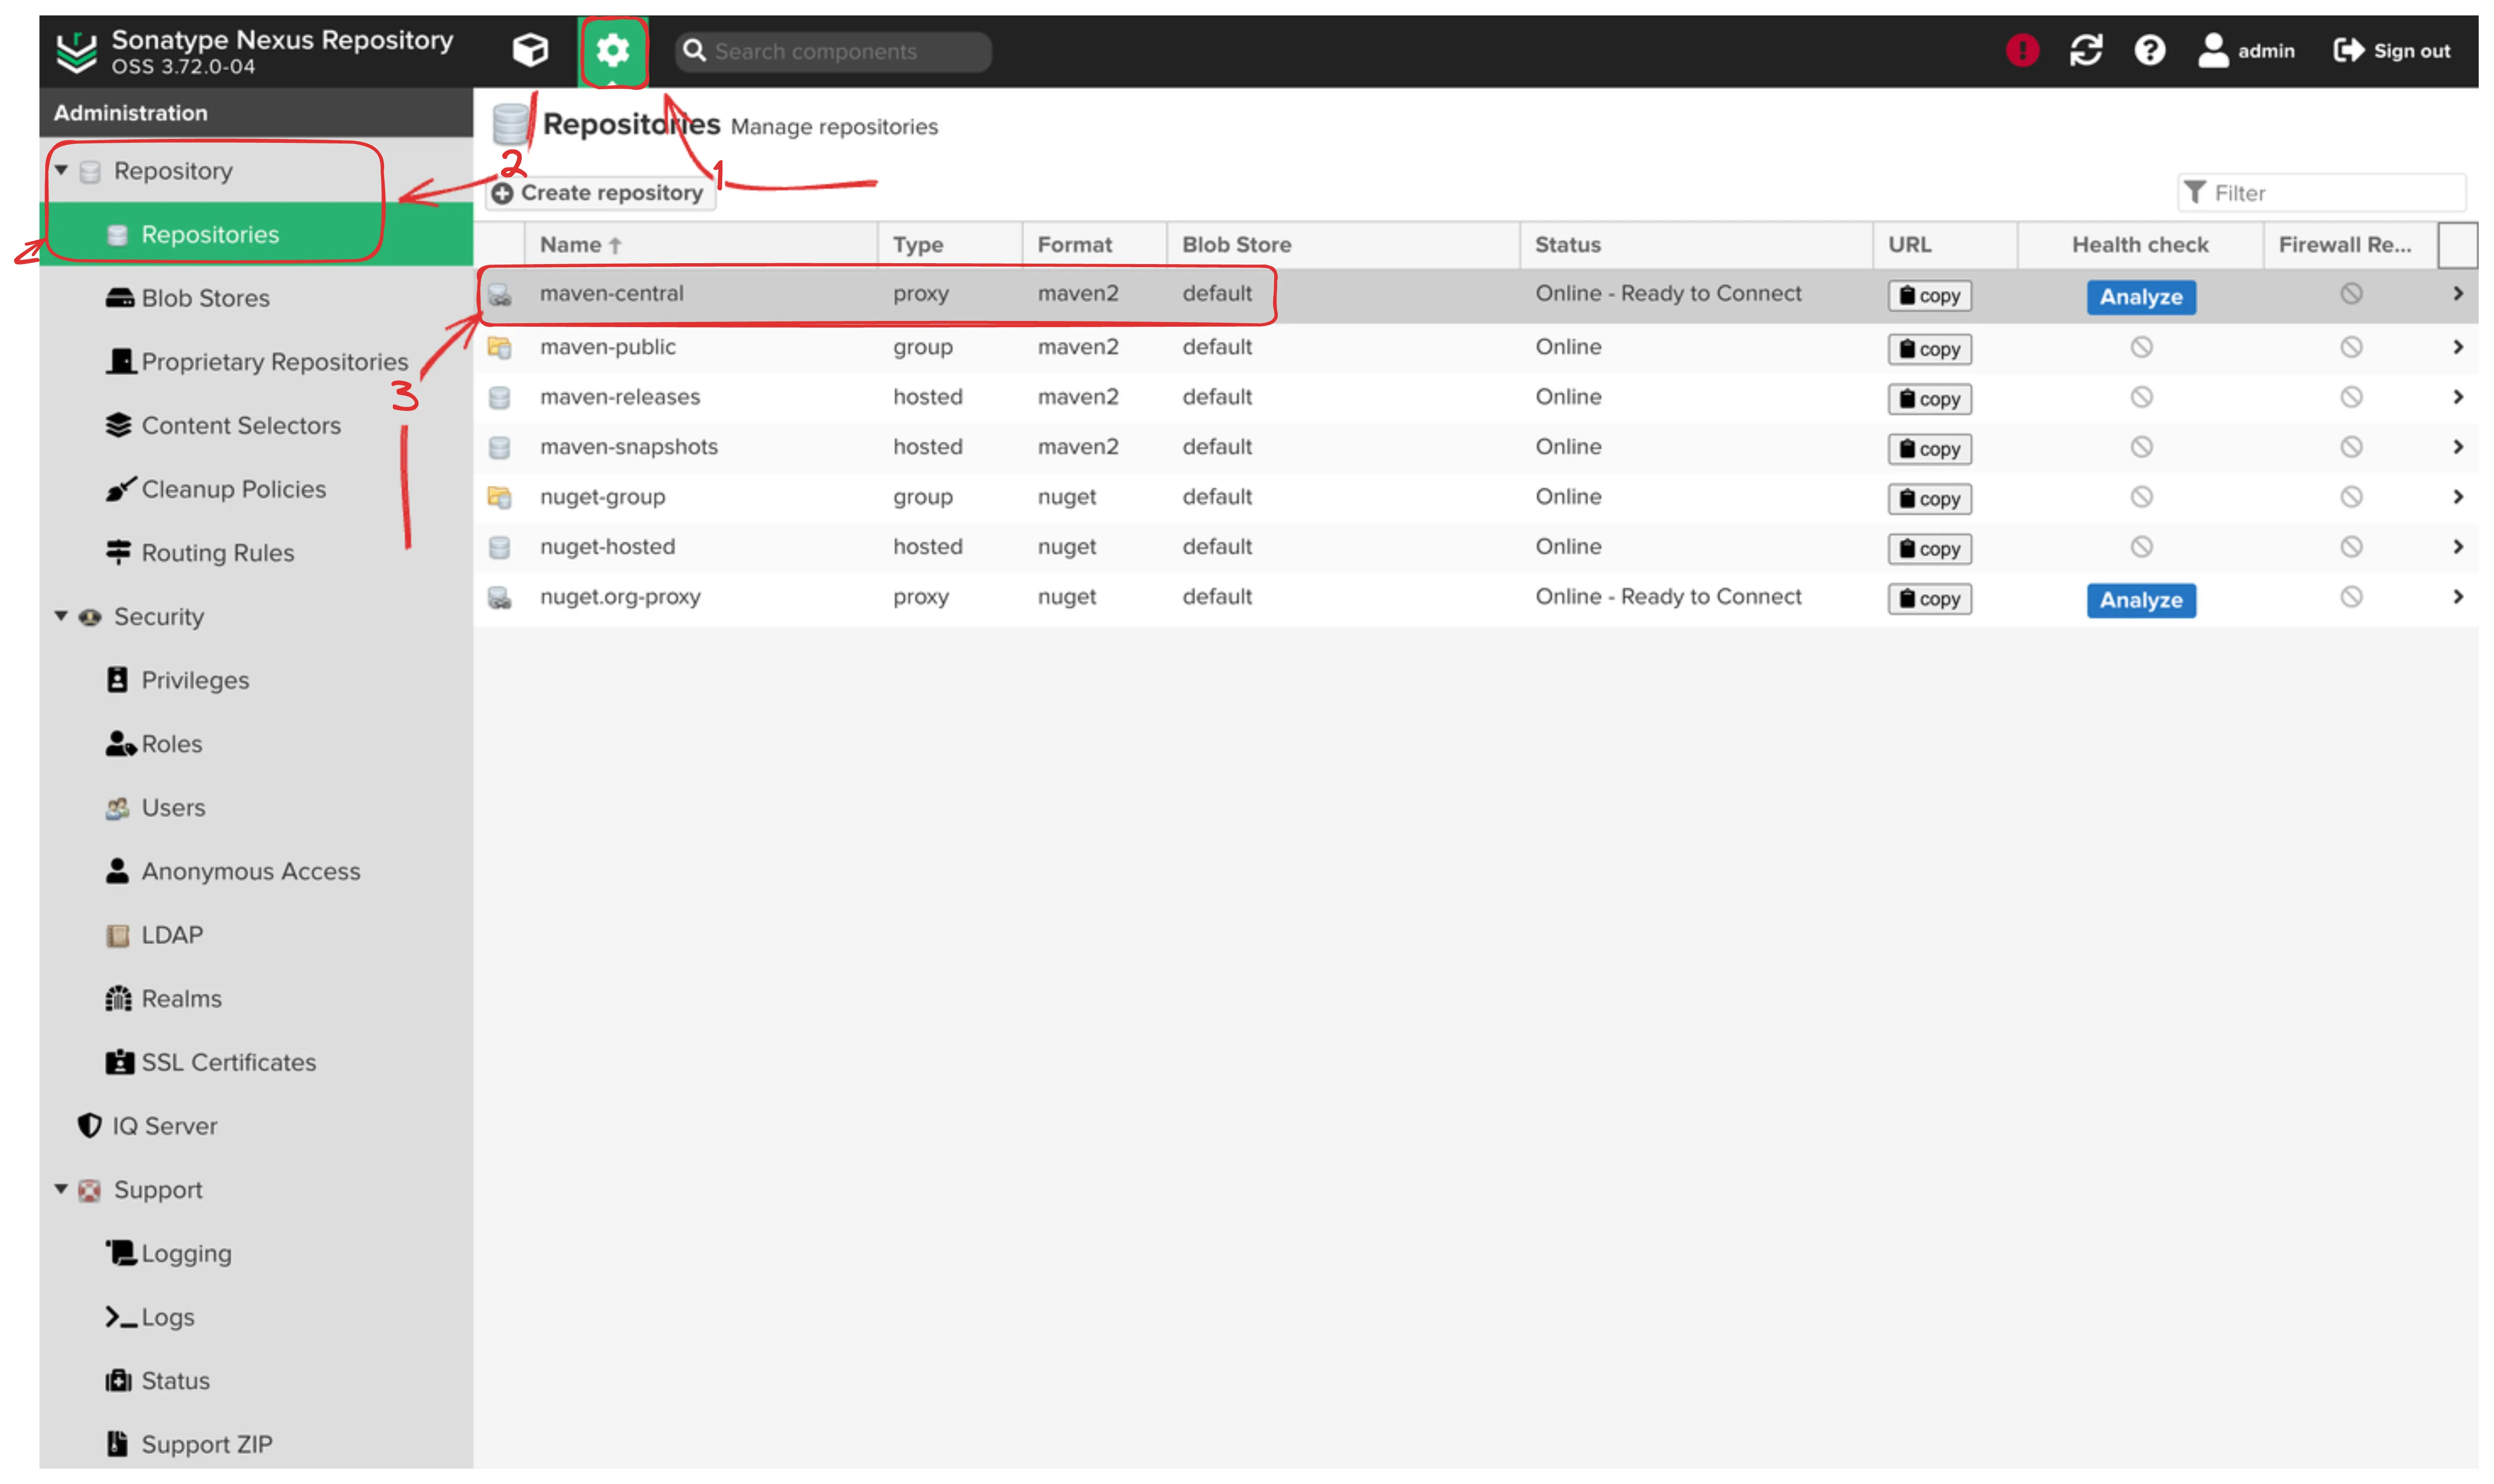Screen dimensions: 2494x1484
Task: Open Cleanup Policies in the sidebar
Action: click(x=256, y=489)
